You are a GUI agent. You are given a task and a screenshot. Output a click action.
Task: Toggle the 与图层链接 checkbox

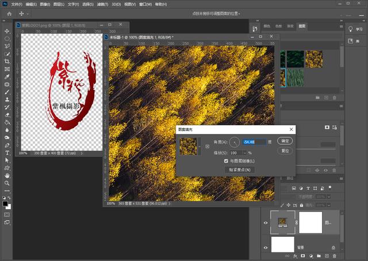pos(227,162)
